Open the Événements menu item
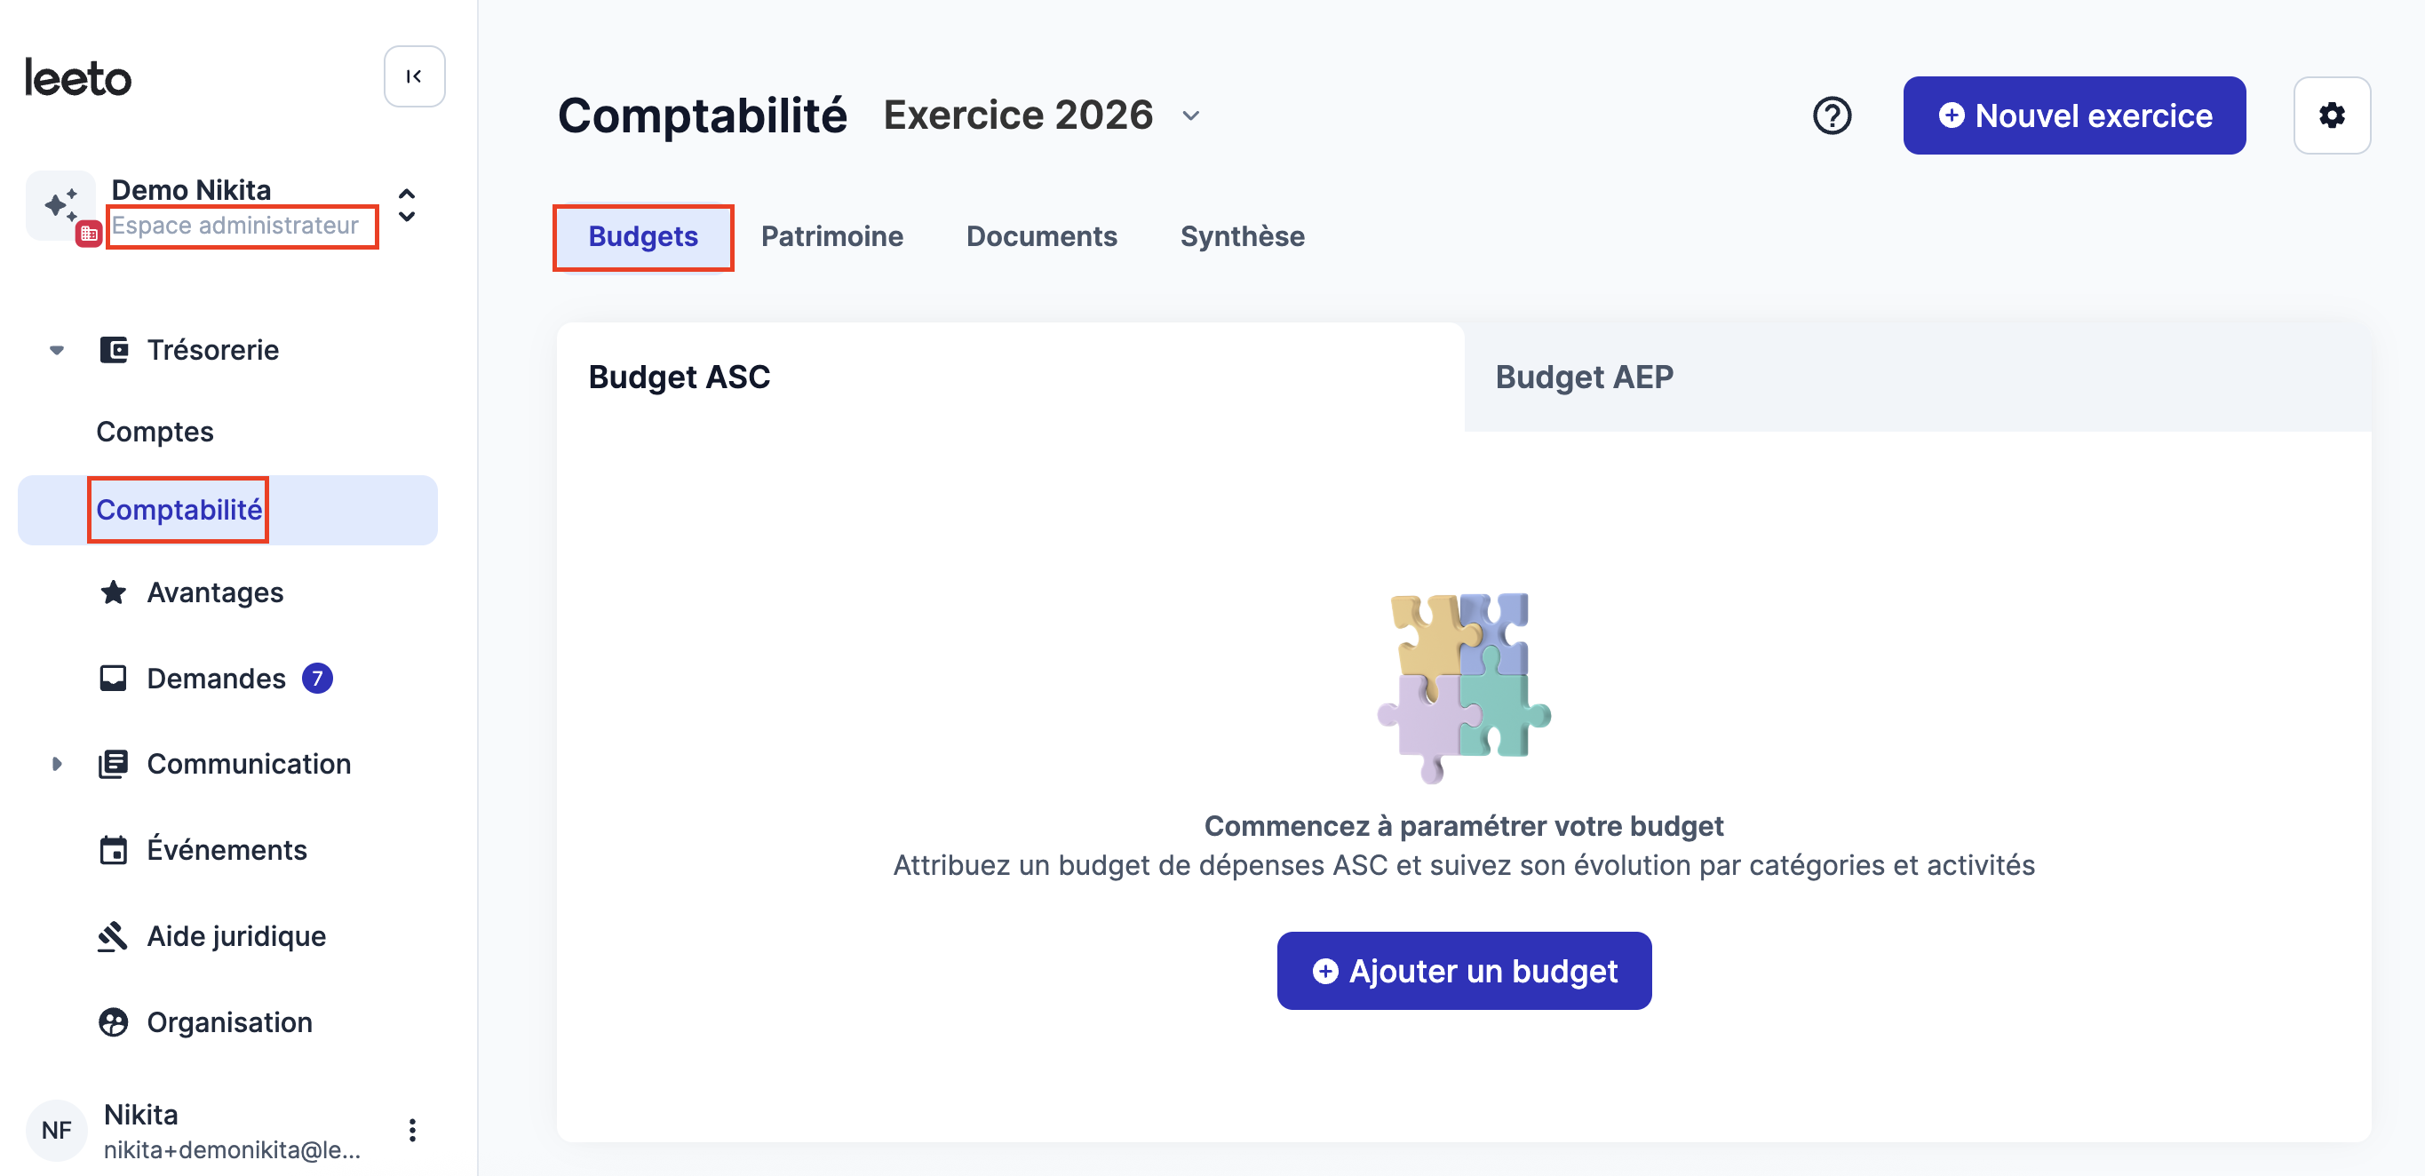This screenshot has width=2425, height=1176. [227, 850]
